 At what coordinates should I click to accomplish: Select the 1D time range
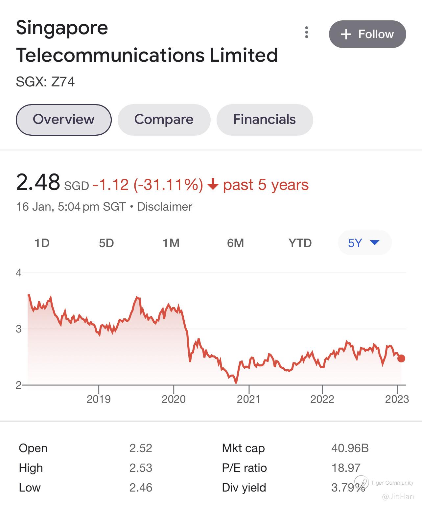[x=42, y=243]
